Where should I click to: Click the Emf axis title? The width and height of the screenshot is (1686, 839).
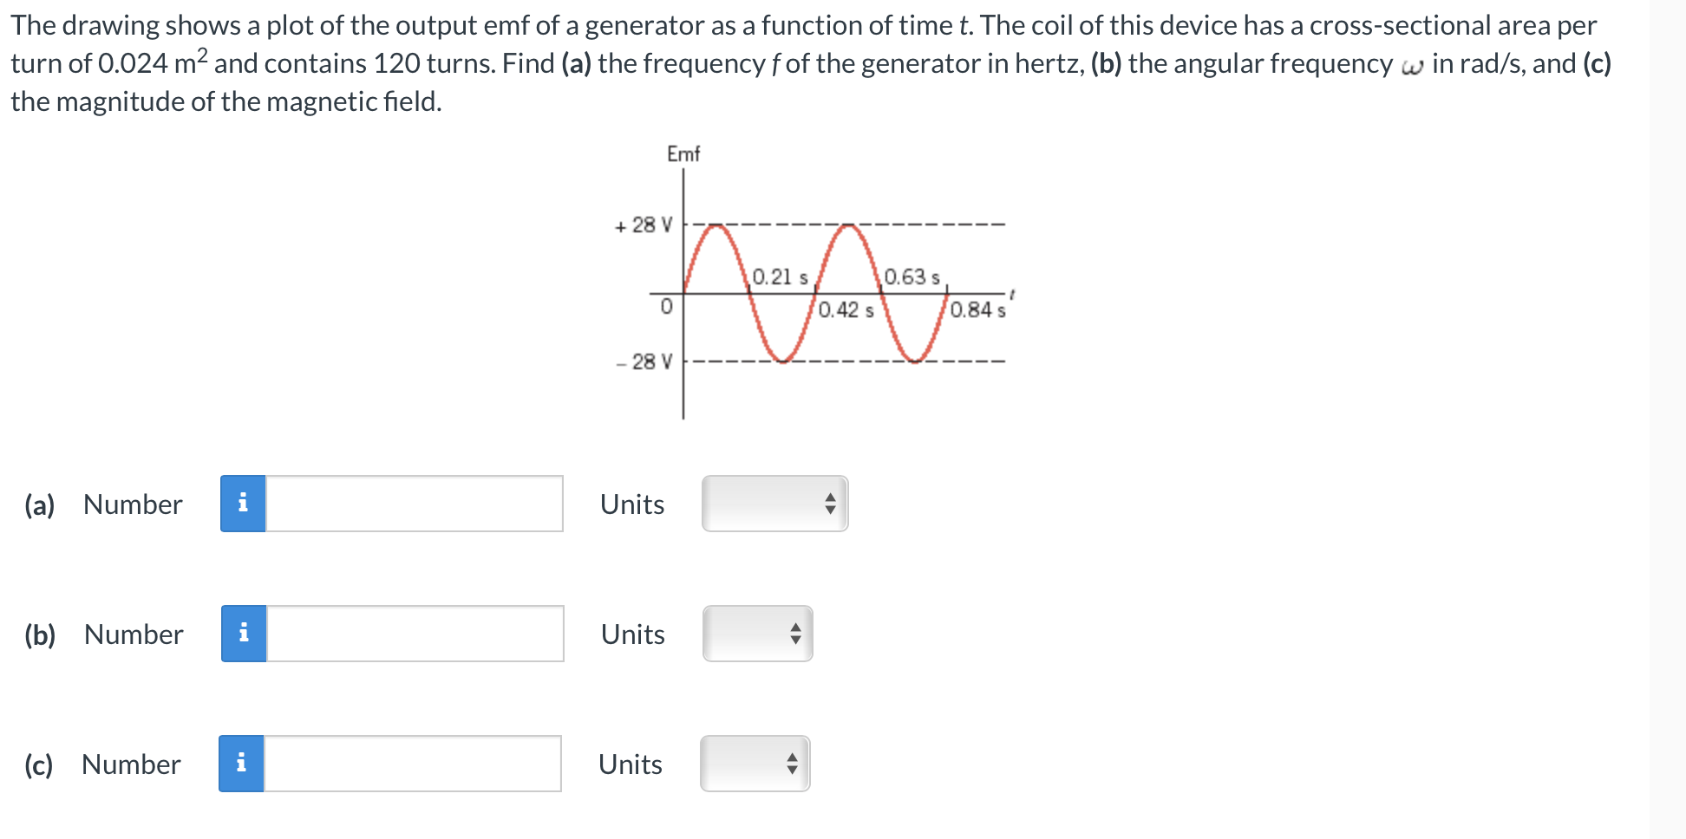[683, 153]
